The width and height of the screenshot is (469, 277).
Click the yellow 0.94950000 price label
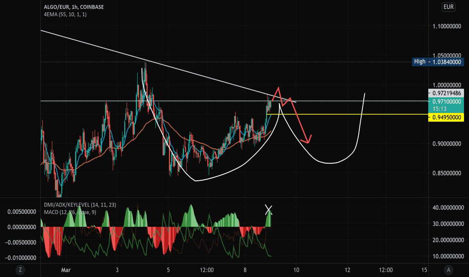(446, 117)
